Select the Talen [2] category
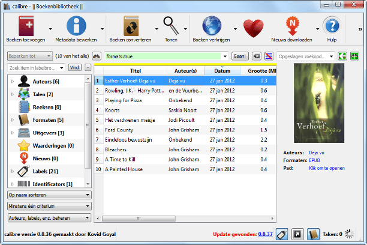Viewport: 367px width, 245px height. coord(43,94)
